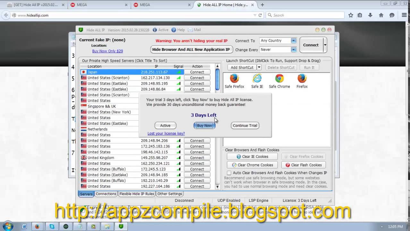Enable Auto Clear Browsers And Flash Cookies
Screen dimensions: 410x231
(229, 173)
